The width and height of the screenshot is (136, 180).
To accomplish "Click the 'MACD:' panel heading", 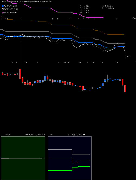I will coord(8,135).
